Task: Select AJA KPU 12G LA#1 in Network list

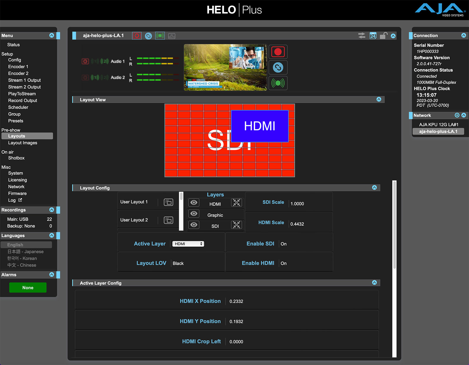Action: (x=439, y=125)
